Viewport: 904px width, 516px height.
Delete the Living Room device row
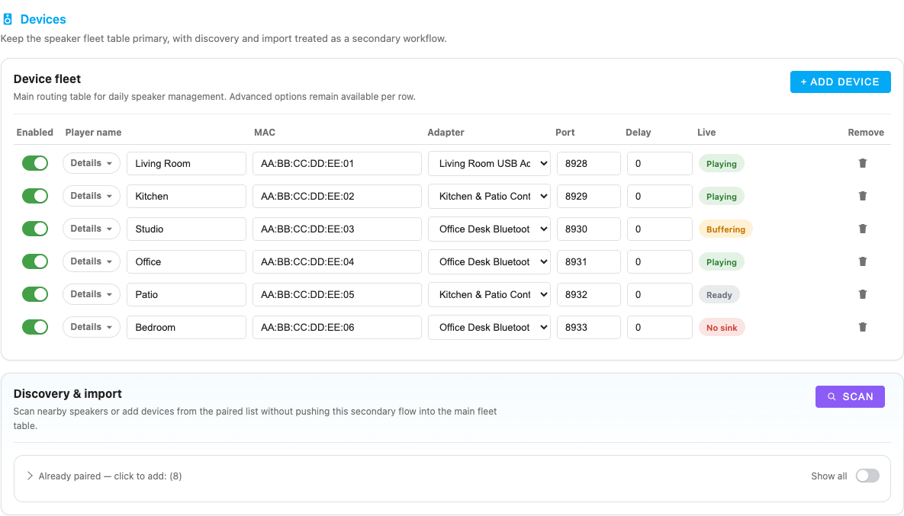863,163
